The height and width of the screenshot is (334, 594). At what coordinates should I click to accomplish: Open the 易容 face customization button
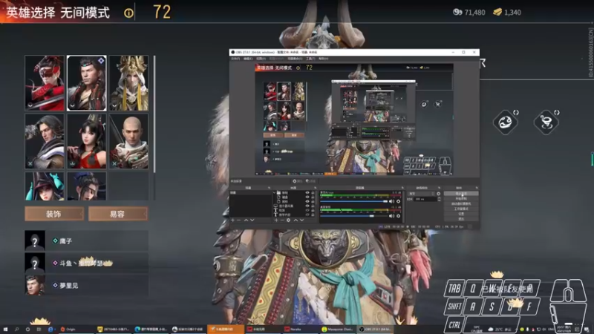(118, 214)
